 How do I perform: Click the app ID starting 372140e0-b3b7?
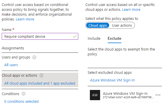[x=128, y=97]
